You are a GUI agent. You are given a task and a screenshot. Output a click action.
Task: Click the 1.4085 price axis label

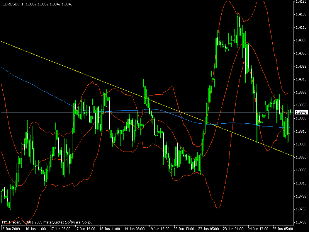click(301, 40)
